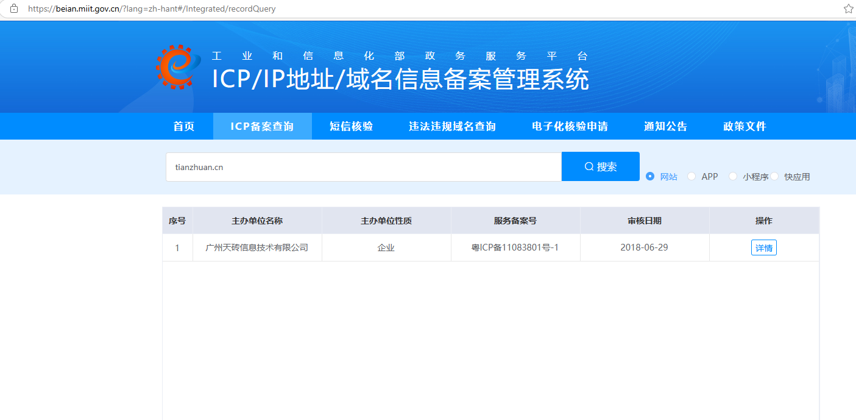Click the row number 1 cell
Screen dimensions: 856x420
click(x=177, y=248)
